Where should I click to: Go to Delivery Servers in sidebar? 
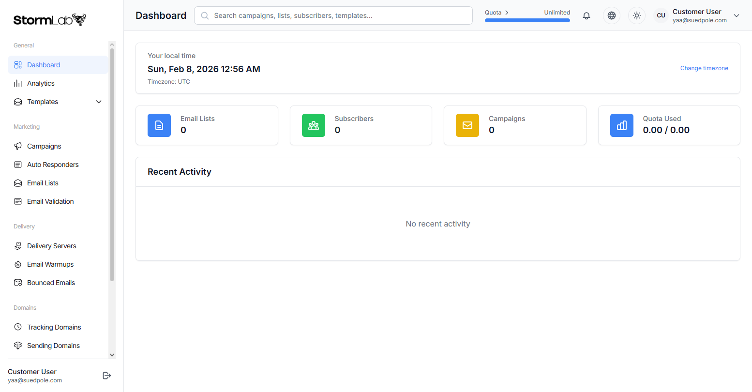coord(51,246)
